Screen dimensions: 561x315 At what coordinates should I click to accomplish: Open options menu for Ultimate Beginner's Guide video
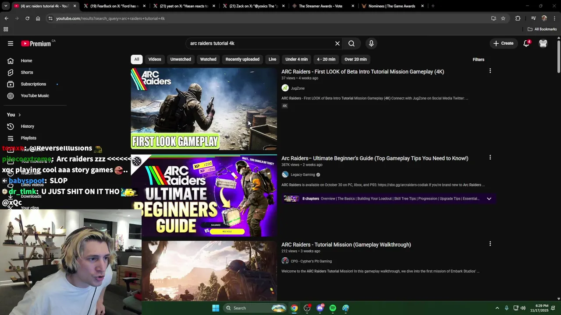(490, 157)
